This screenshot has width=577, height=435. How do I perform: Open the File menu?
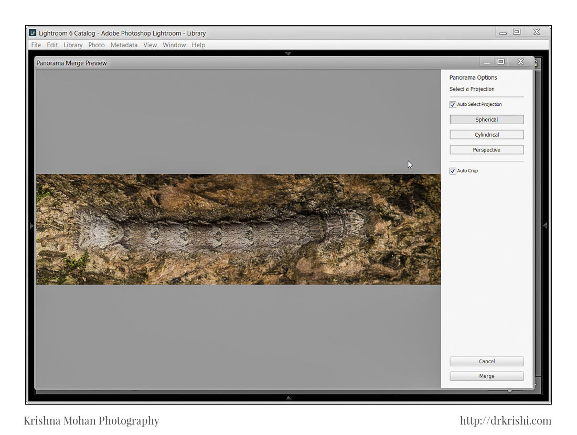[x=36, y=45]
